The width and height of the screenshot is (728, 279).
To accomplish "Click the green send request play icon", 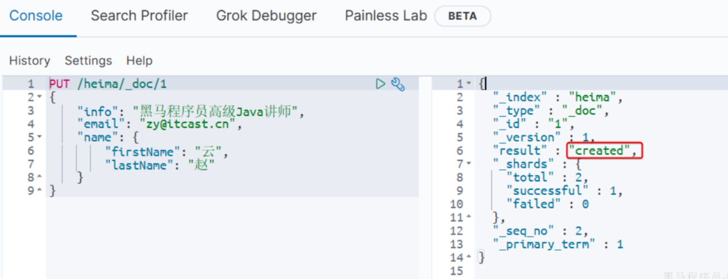I will [x=380, y=84].
